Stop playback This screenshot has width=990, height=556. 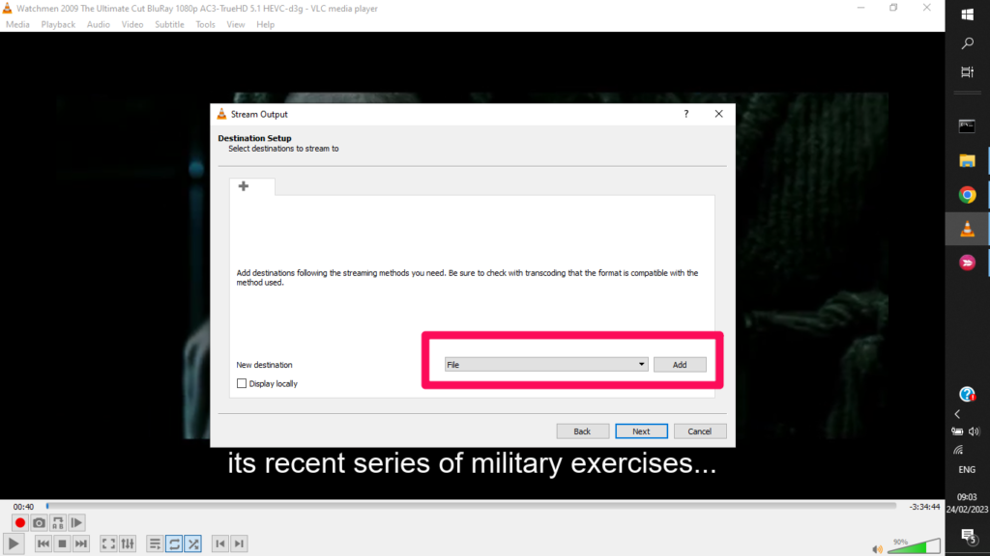pos(62,543)
